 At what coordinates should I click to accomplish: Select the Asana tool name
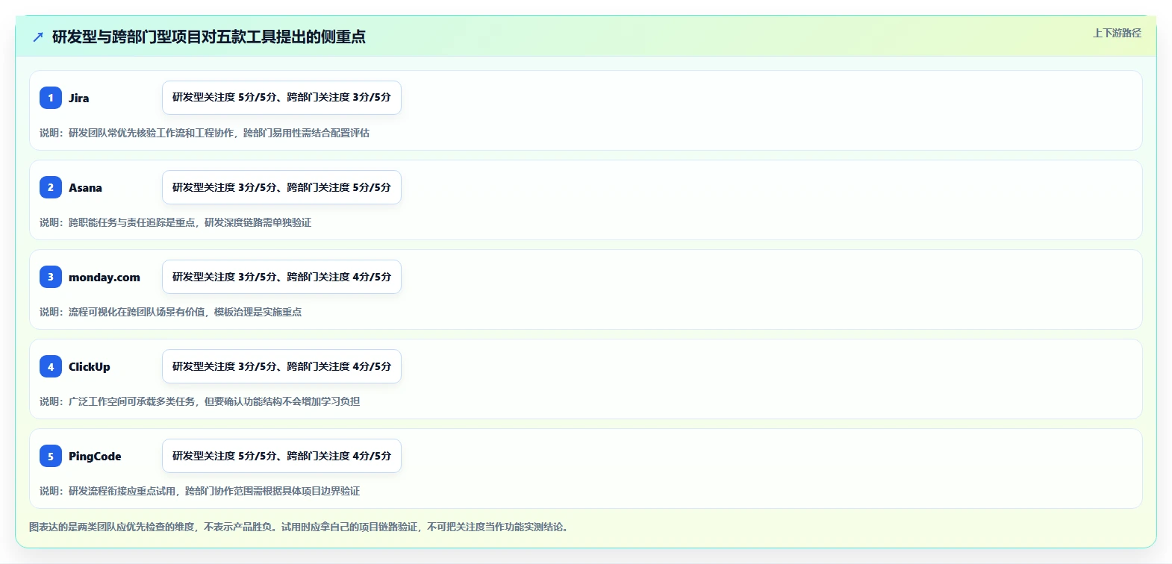click(85, 187)
